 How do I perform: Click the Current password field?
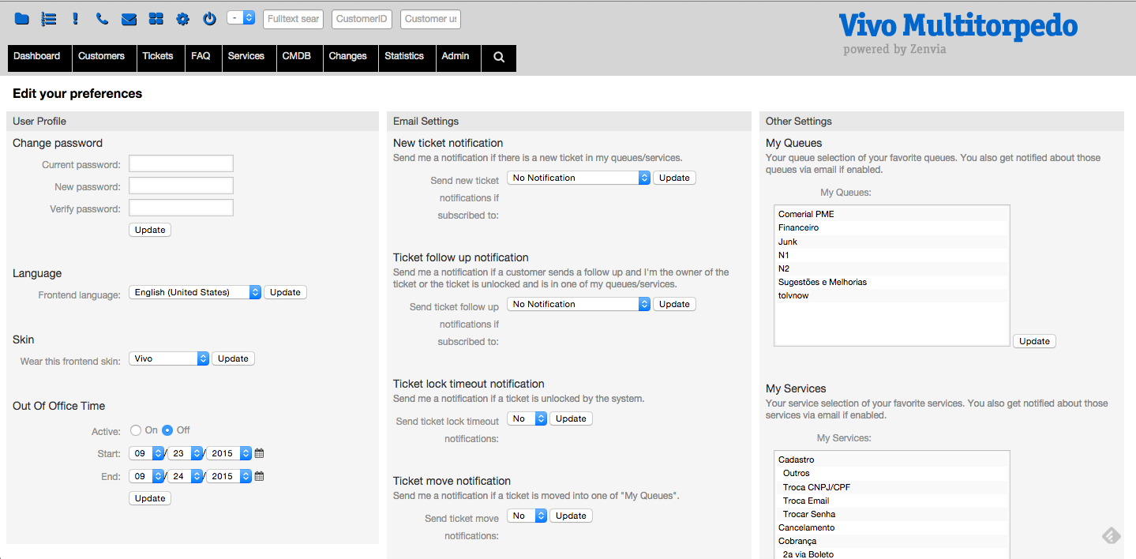[181, 163]
